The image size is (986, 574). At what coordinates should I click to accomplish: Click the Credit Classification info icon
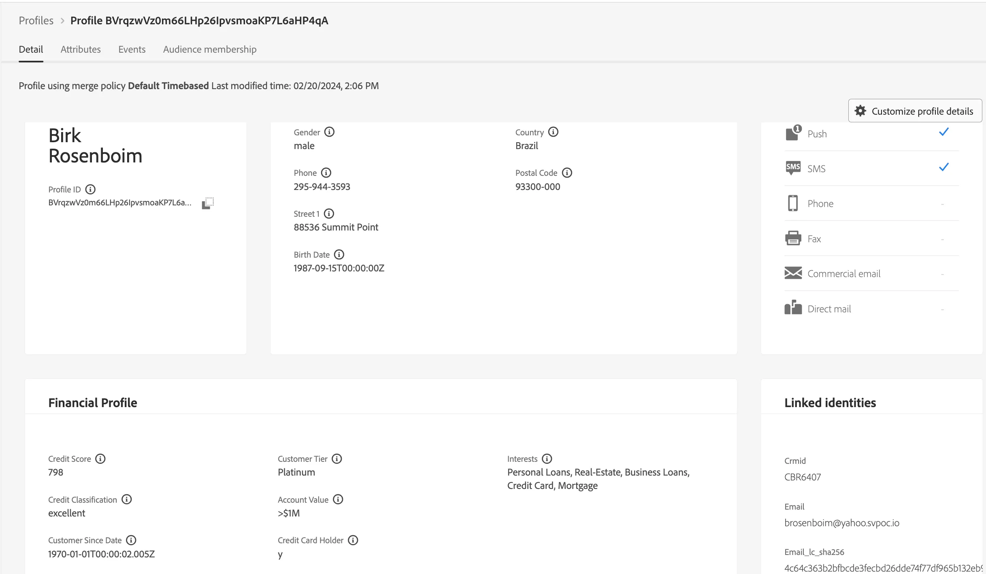(x=127, y=499)
